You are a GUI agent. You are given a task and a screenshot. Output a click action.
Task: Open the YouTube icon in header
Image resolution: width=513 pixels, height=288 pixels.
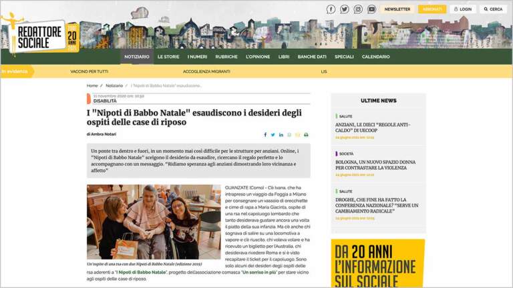pos(371,9)
